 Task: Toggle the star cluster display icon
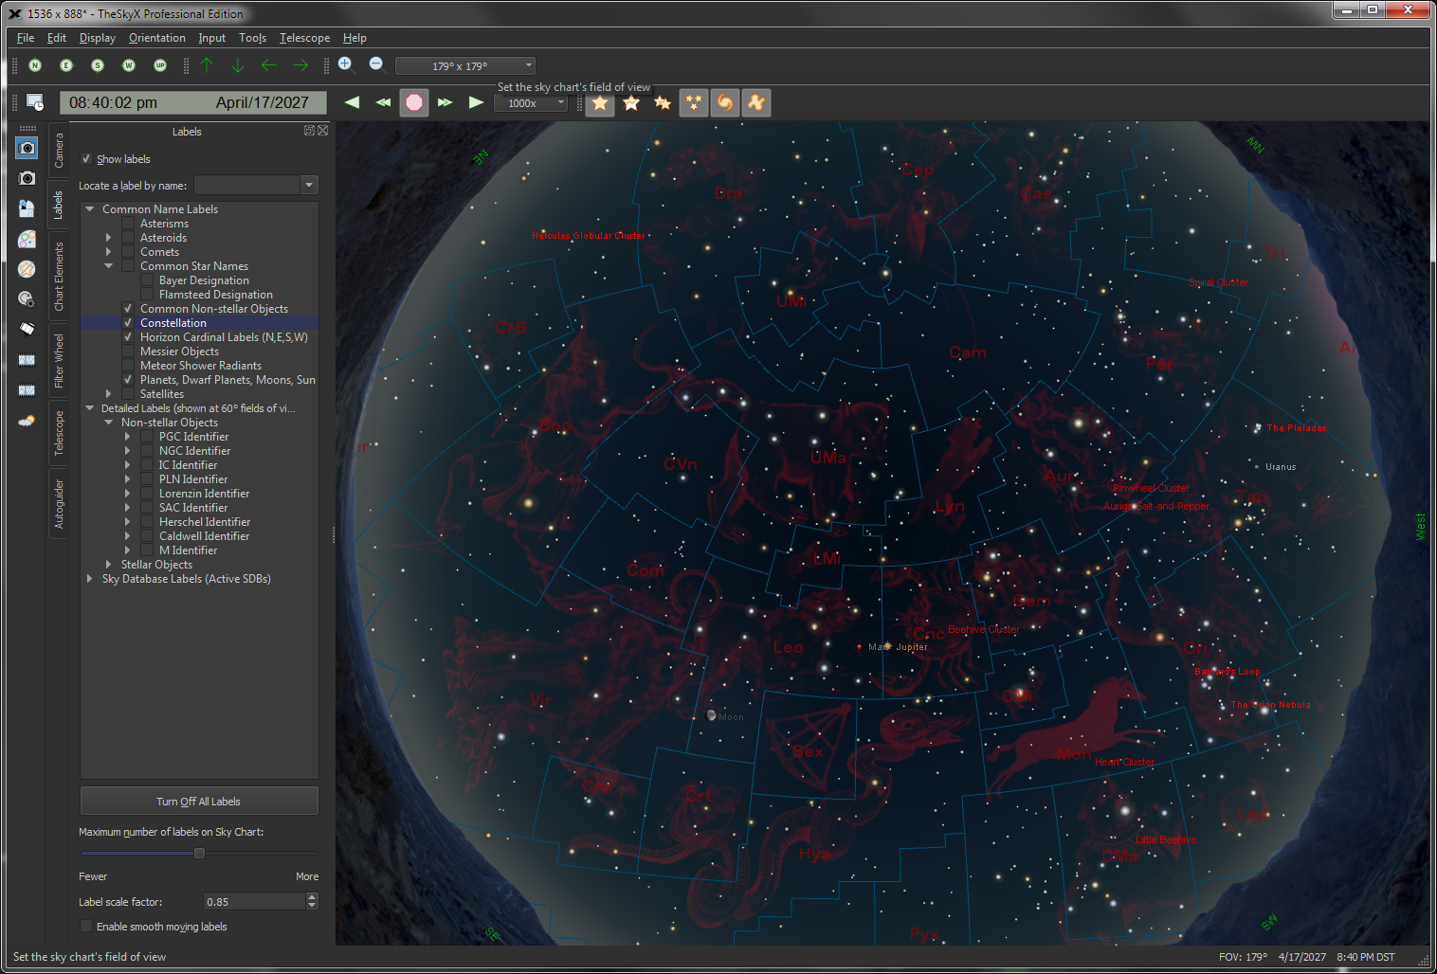coord(694,102)
